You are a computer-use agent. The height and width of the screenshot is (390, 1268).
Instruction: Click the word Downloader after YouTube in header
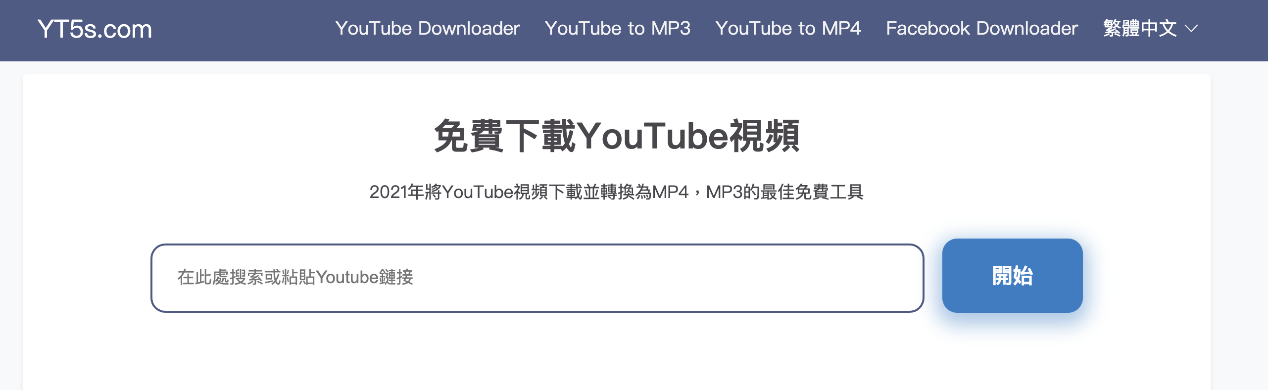coord(469,28)
